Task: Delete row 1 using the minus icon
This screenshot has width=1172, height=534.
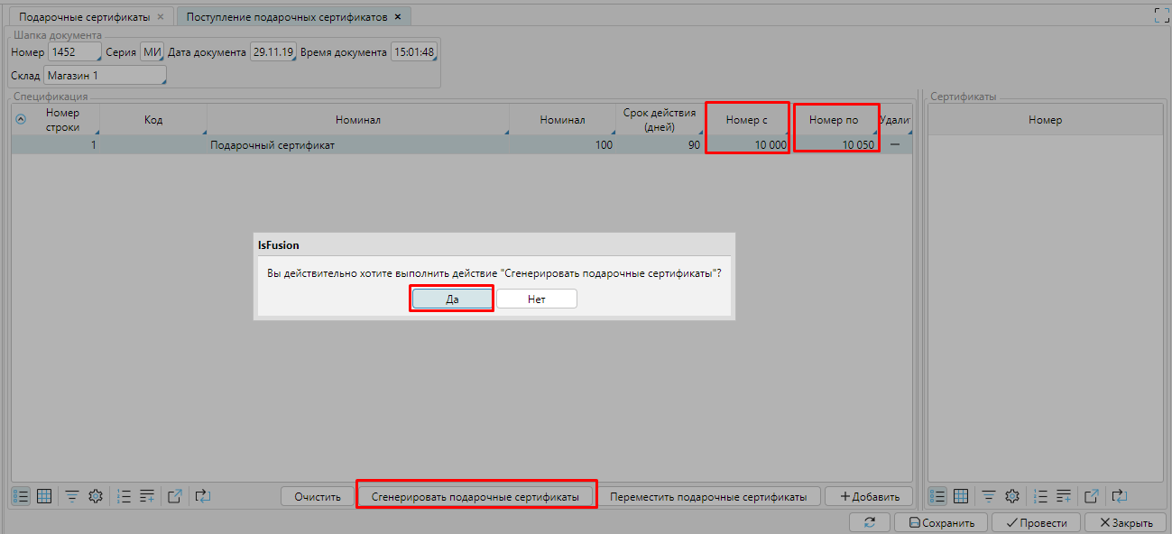Action: [x=896, y=144]
